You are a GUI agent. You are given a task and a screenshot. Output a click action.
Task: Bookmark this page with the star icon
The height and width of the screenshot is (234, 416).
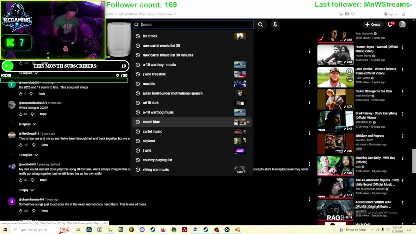353,14
